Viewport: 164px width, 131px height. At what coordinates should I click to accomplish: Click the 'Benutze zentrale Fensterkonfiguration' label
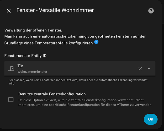(x=52, y=94)
